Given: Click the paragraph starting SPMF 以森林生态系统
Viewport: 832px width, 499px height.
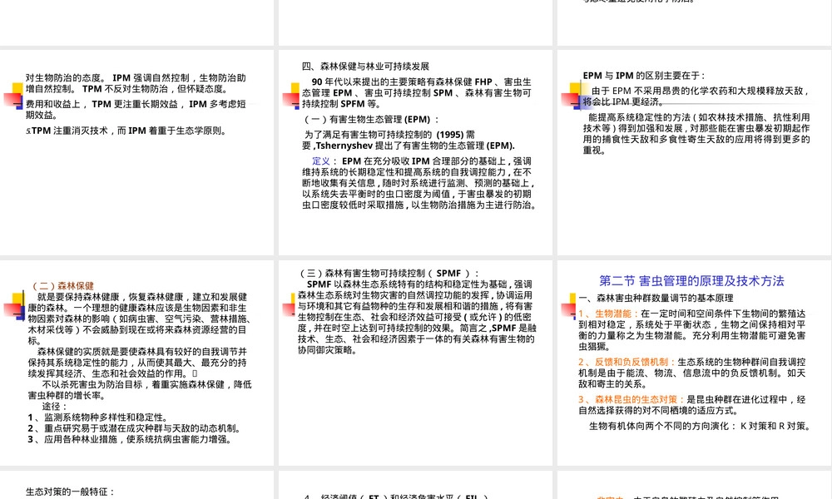Looking at the screenshot, I should 417,317.
